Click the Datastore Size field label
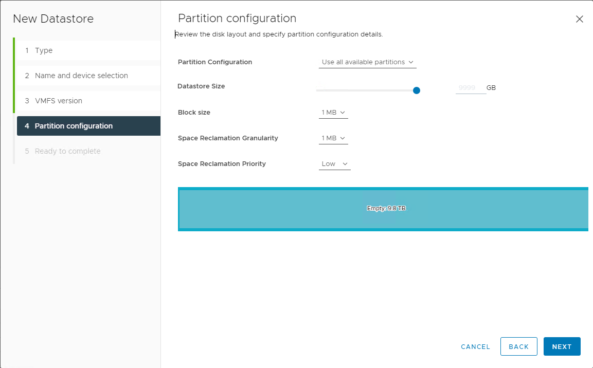Screen dimensions: 593x368 (x=201, y=86)
